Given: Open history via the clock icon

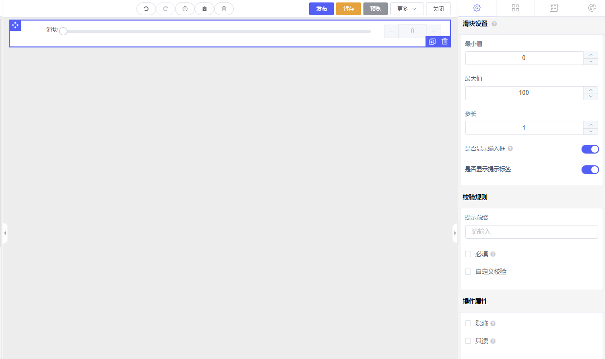Looking at the screenshot, I should click(185, 9).
